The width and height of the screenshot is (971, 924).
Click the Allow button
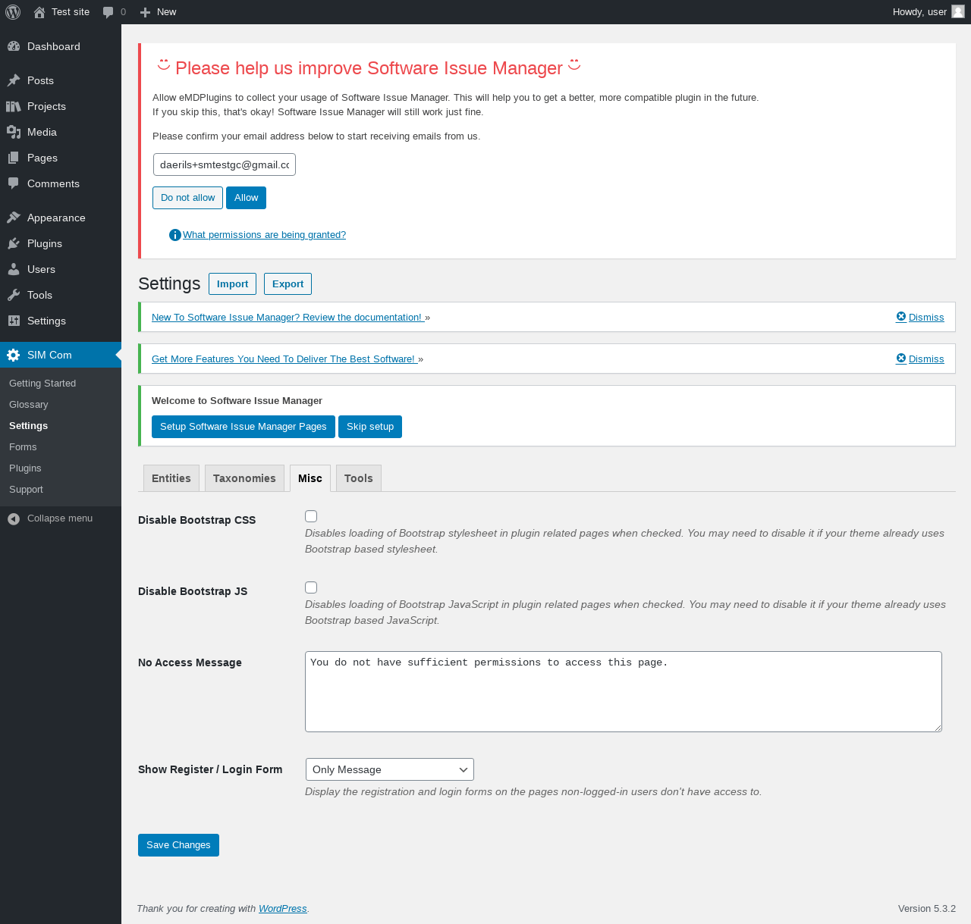coord(246,198)
